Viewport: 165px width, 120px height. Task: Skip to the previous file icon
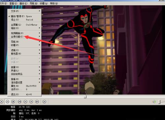coord(19,101)
